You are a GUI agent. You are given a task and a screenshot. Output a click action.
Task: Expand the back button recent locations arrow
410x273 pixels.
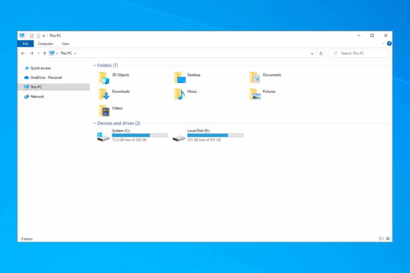37,53
